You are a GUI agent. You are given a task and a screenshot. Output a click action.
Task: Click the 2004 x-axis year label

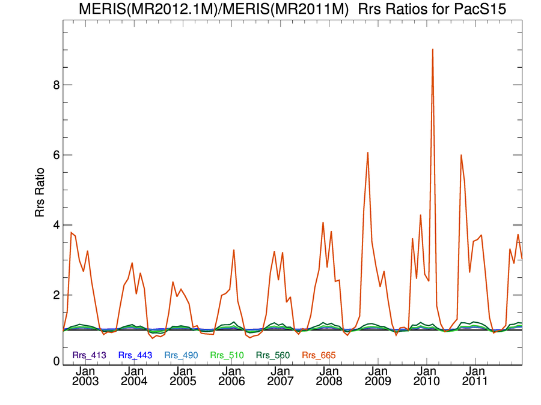tap(134, 381)
